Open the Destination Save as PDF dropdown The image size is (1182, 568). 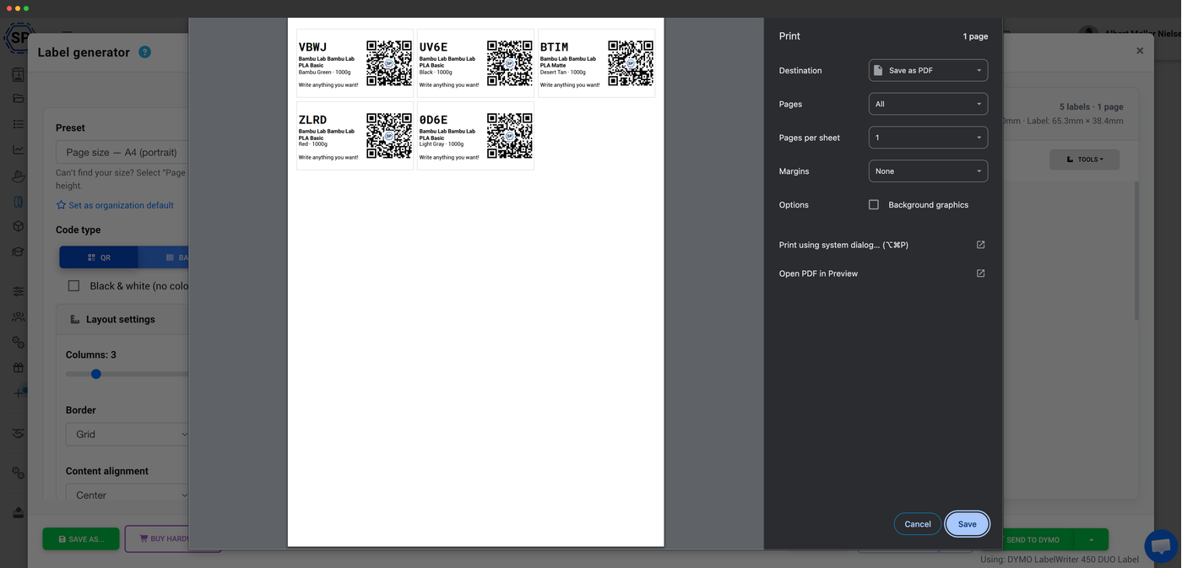(928, 70)
